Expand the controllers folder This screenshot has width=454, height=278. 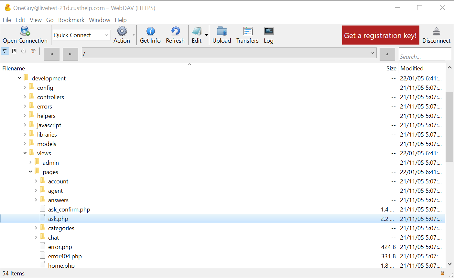pos(25,97)
